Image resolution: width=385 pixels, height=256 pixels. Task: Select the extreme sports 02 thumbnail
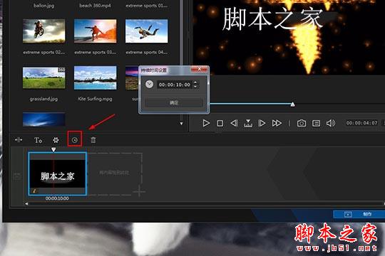(x=44, y=31)
